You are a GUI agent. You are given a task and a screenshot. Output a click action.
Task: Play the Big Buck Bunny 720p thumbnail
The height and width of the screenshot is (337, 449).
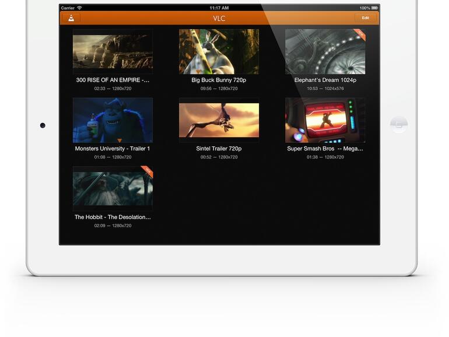pos(219,51)
